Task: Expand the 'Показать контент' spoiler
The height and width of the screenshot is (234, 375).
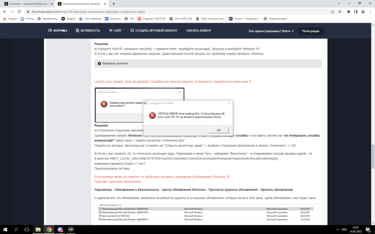Action: pyautogui.click(x=115, y=64)
